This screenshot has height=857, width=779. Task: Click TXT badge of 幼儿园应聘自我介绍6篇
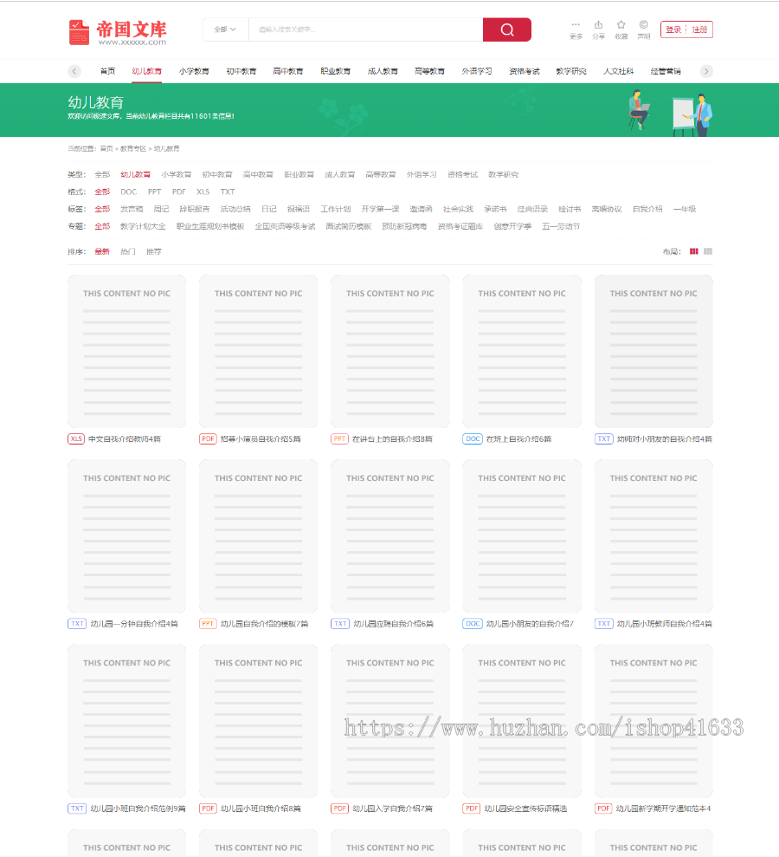click(x=340, y=624)
